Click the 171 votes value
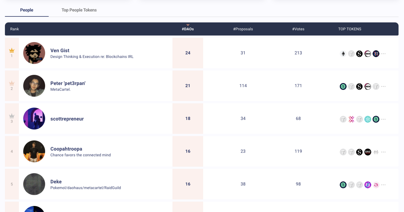The image size is (404, 212). coord(298,86)
